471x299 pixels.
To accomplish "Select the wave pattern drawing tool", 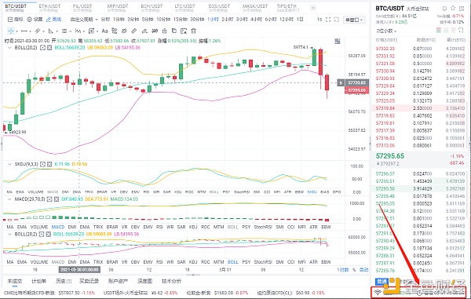I will [78, 31].
